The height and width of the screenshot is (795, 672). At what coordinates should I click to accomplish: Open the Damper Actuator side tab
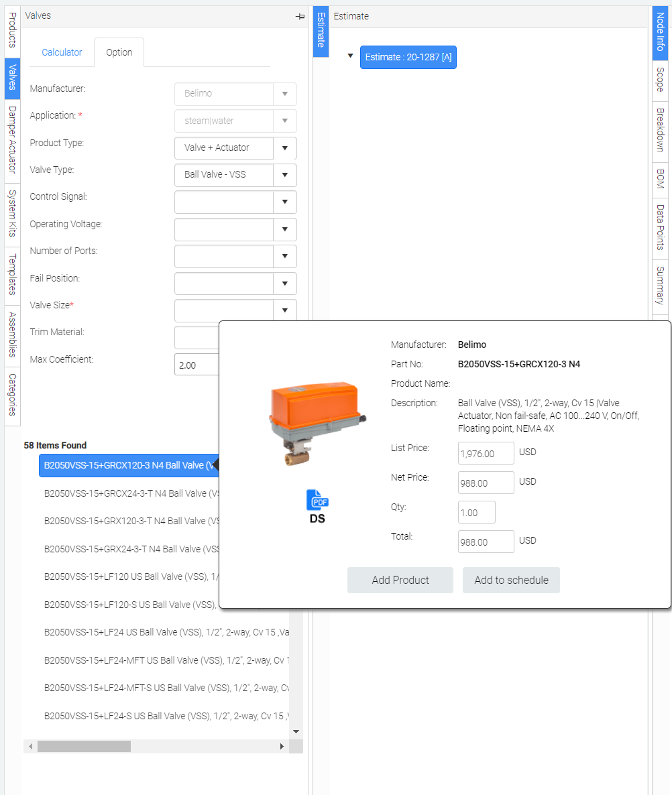[12, 141]
